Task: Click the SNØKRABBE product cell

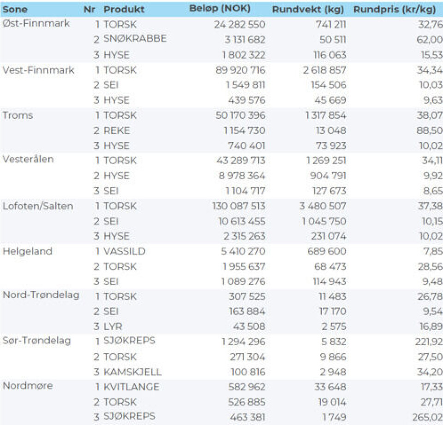Action: pyautogui.click(x=135, y=39)
